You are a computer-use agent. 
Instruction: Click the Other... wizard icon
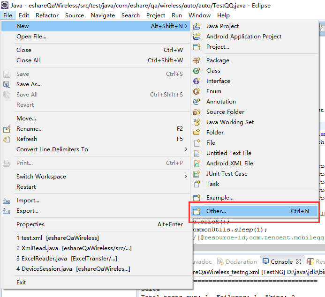point(197,211)
